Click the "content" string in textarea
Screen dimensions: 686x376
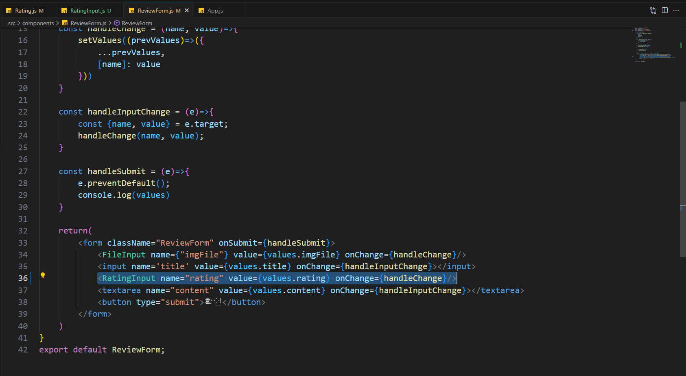pos(192,291)
